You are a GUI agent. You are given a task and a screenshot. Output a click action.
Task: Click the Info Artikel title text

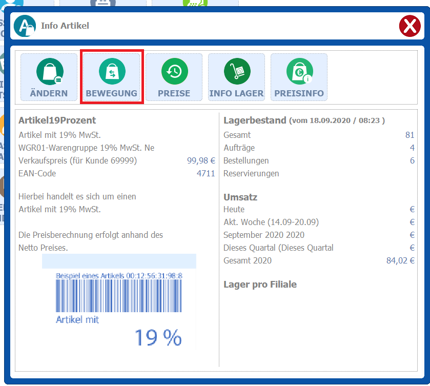pyautogui.click(x=65, y=26)
